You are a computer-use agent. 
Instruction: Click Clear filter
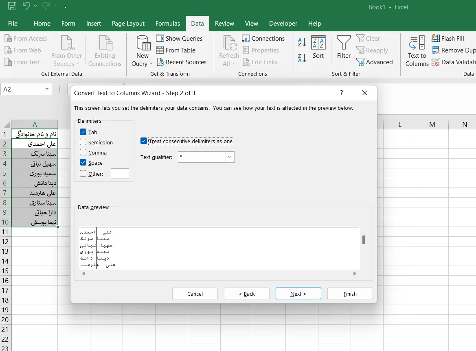click(x=368, y=39)
